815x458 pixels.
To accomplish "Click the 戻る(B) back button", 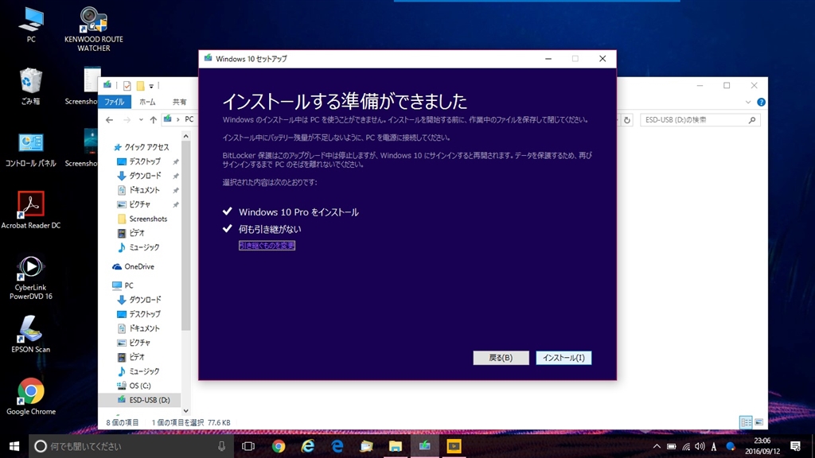I will click(x=501, y=358).
